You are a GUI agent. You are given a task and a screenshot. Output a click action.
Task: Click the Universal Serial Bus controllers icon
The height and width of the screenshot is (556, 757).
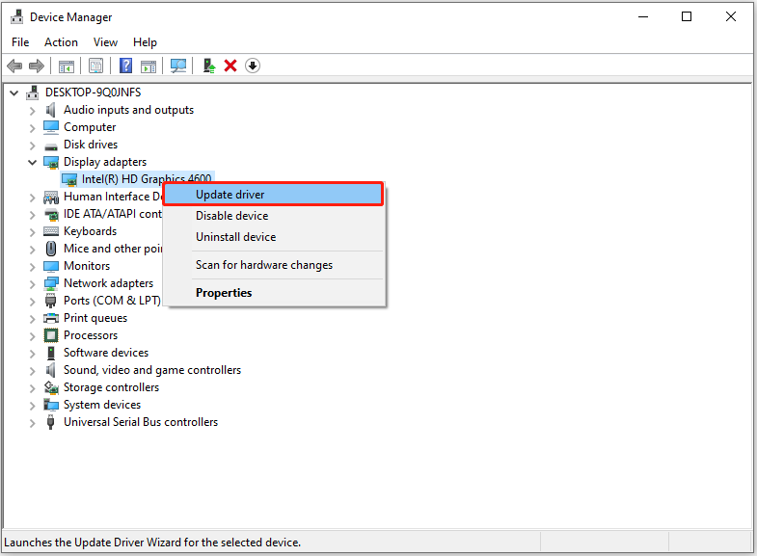pos(51,422)
